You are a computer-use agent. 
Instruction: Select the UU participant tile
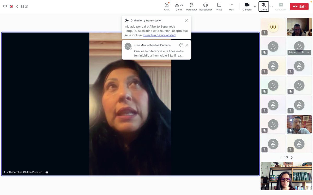pos(273,27)
